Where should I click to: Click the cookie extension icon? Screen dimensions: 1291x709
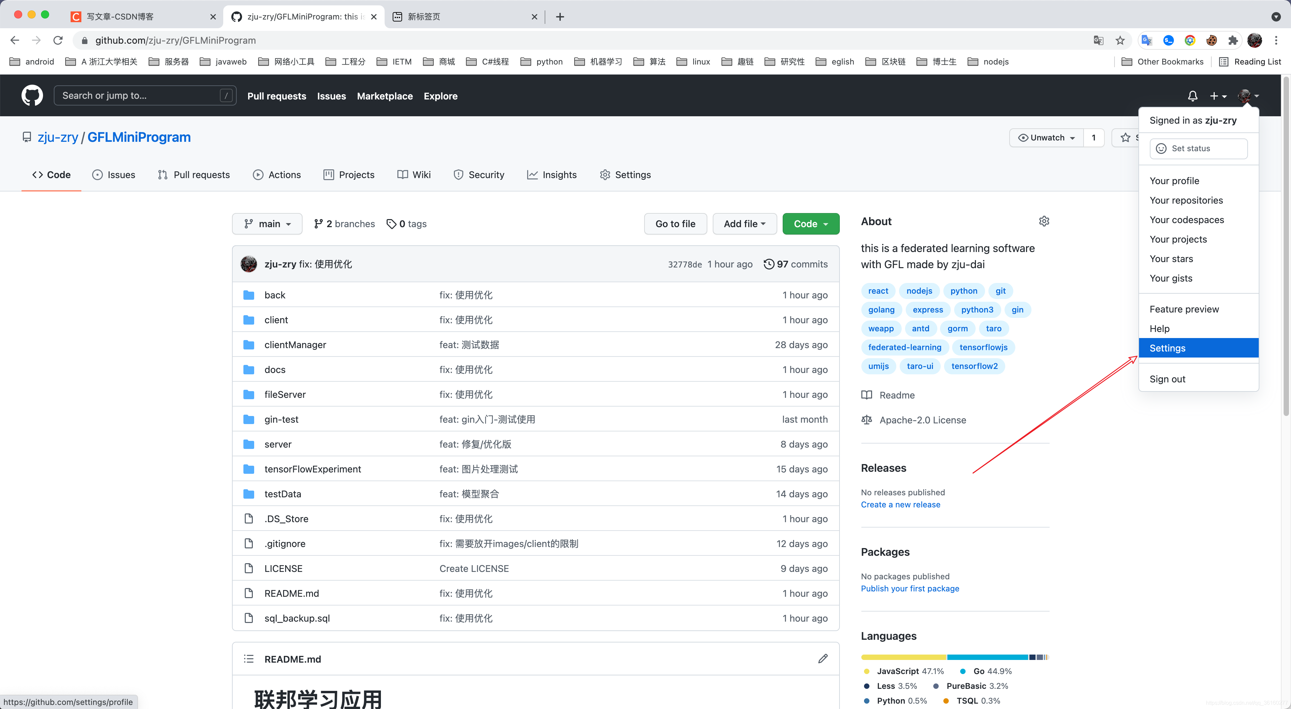point(1211,40)
